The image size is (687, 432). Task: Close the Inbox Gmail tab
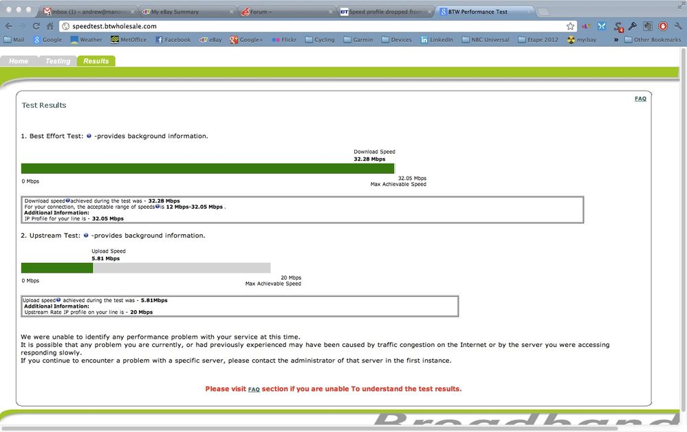point(132,12)
